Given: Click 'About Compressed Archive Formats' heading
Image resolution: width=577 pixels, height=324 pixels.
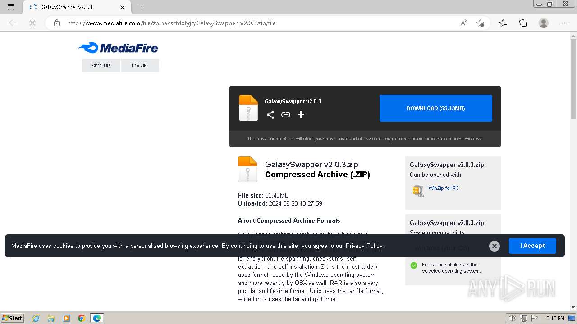Looking at the screenshot, I should tap(289, 220).
